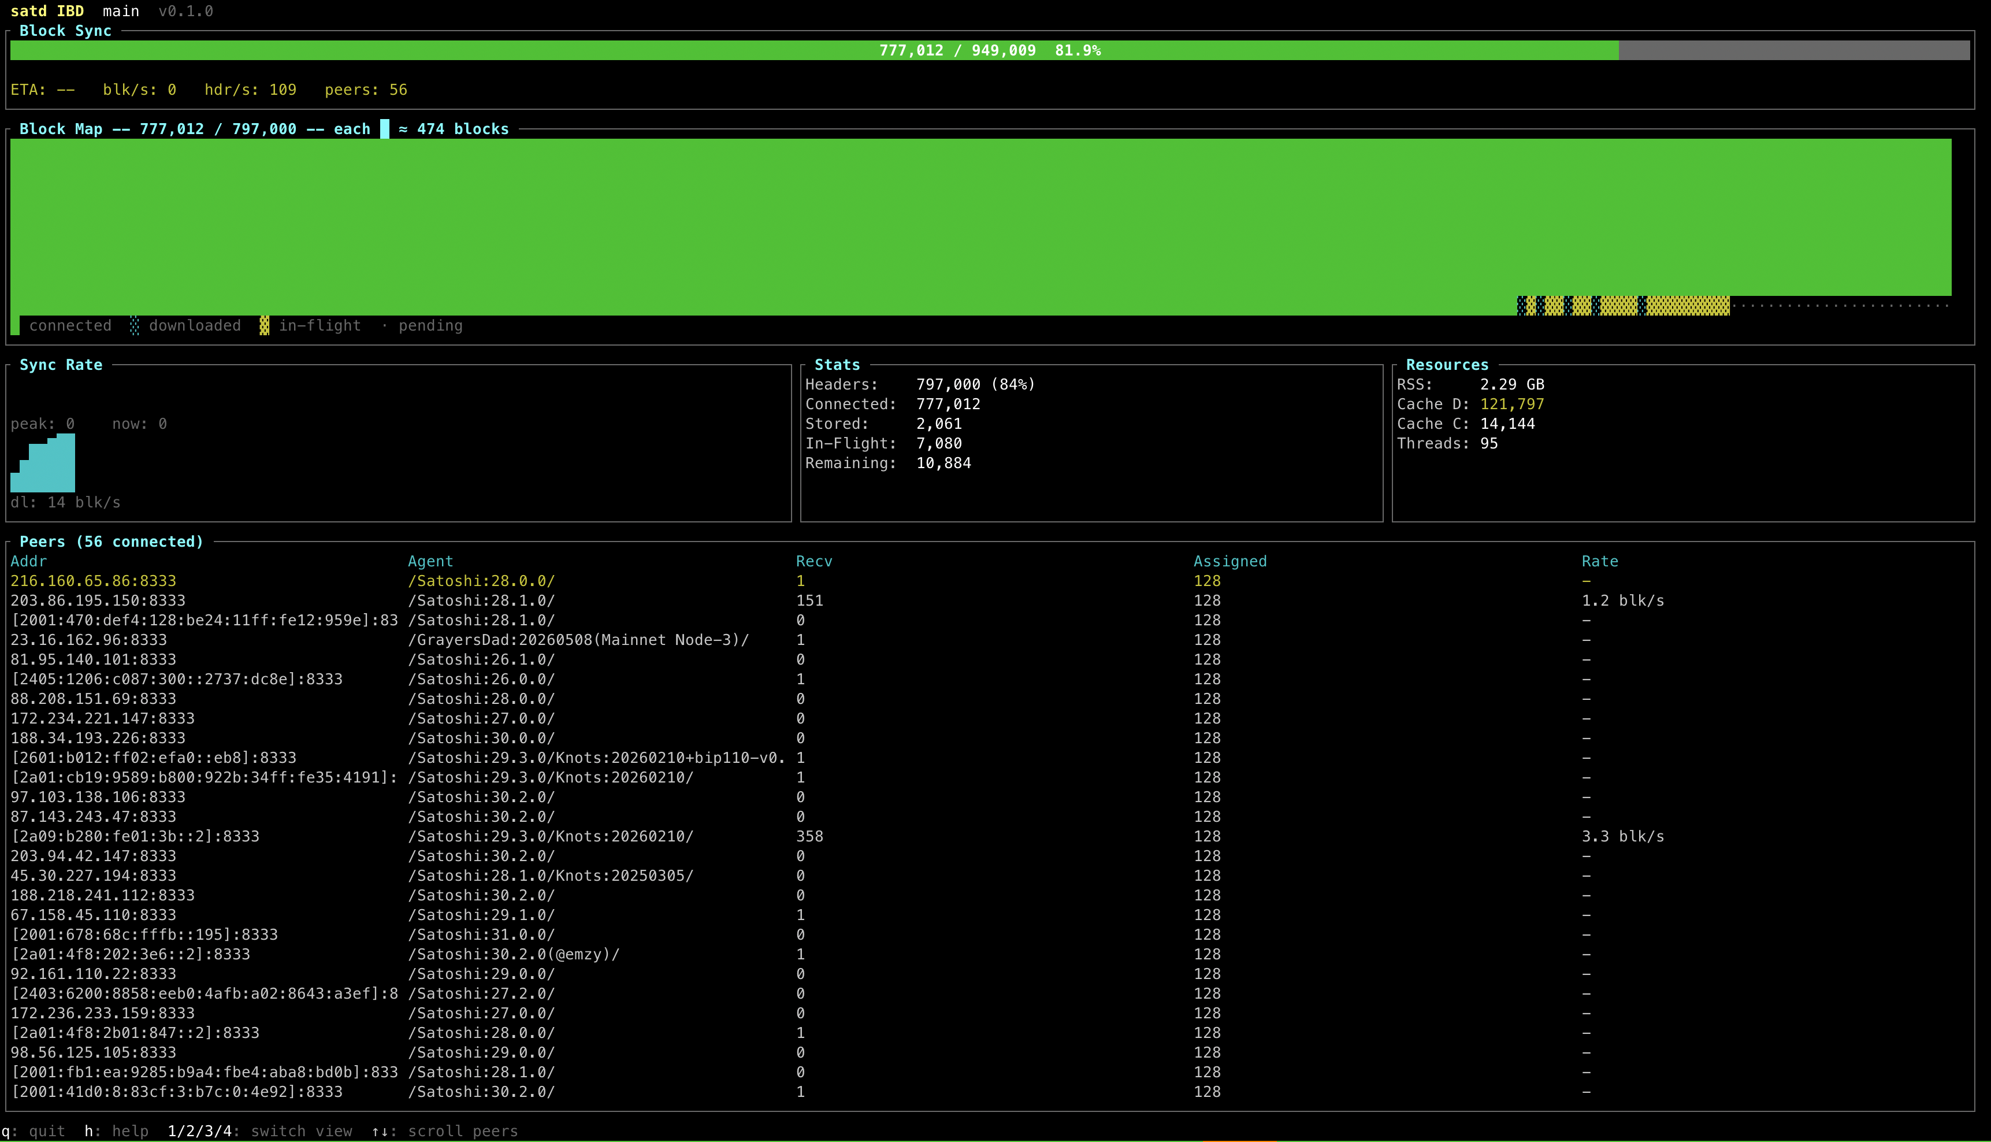
Task: Select peer 216.160.65.86:8333
Action: pyautogui.click(x=990, y=581)
